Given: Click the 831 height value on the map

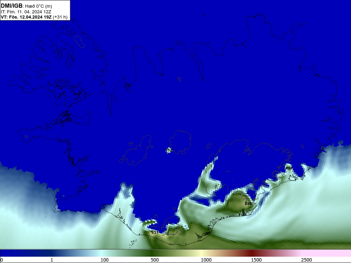Looking at the screenshot, I should pos(248,204).
